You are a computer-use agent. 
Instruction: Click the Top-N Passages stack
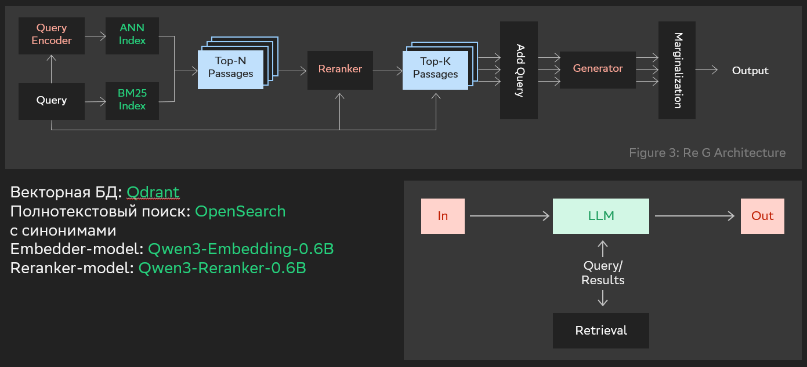click(231, 68)
